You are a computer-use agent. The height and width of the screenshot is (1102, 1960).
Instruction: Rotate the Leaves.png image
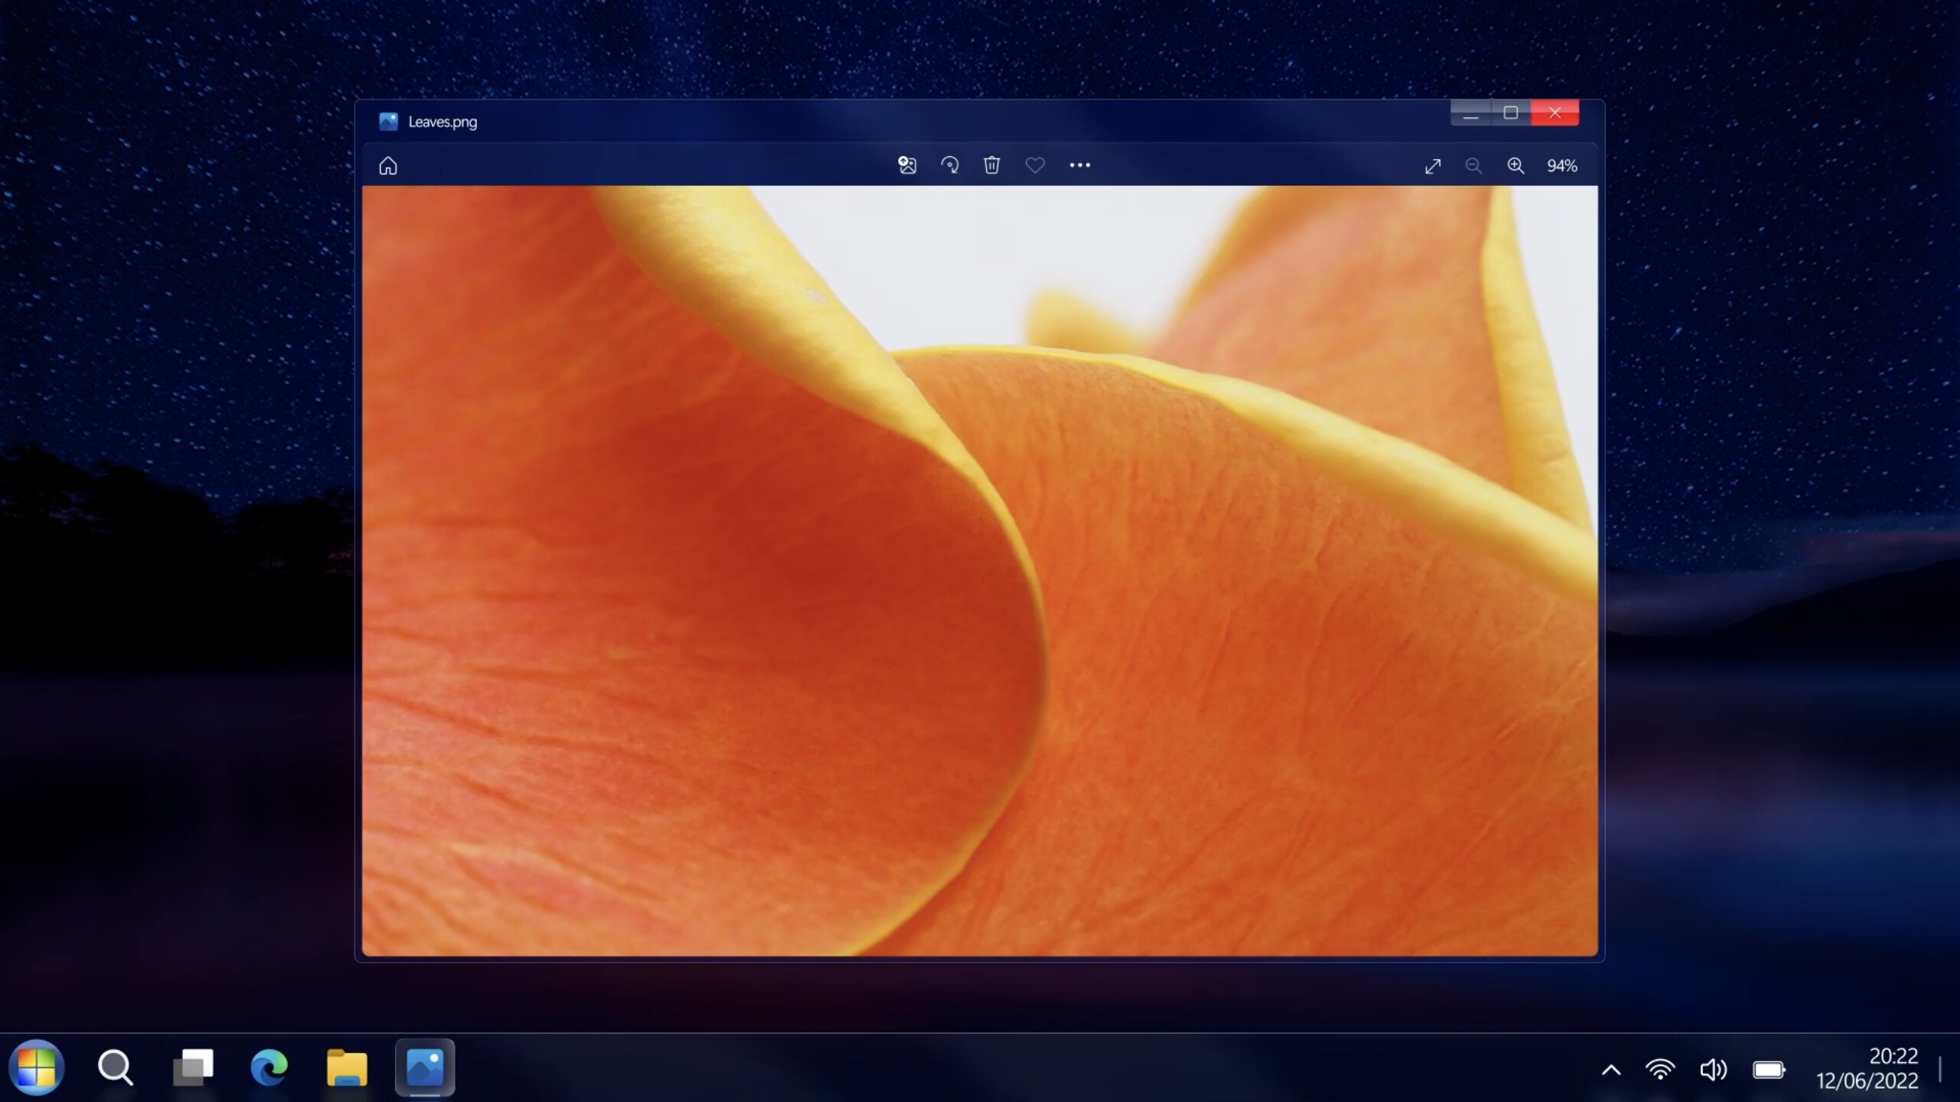949,165
